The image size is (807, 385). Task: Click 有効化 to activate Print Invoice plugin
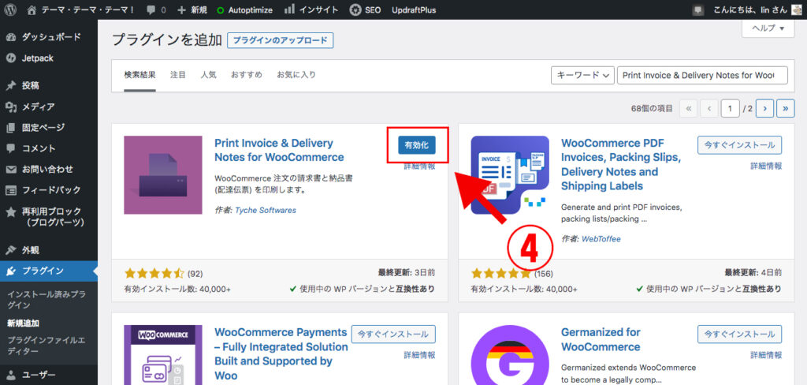[x=417, y=145]
